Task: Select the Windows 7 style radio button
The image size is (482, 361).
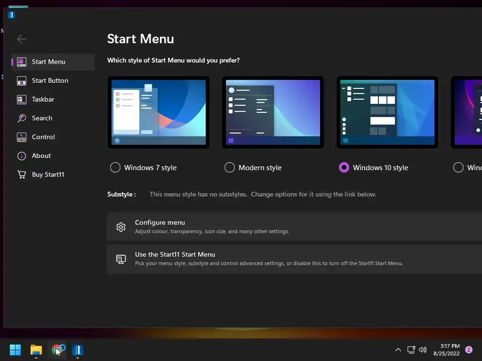Action: [115, 168]
